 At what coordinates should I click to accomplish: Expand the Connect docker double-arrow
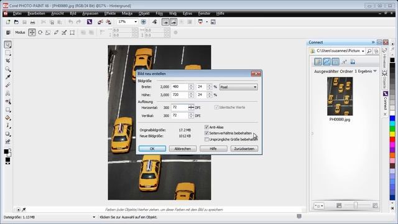coord(373,42)
